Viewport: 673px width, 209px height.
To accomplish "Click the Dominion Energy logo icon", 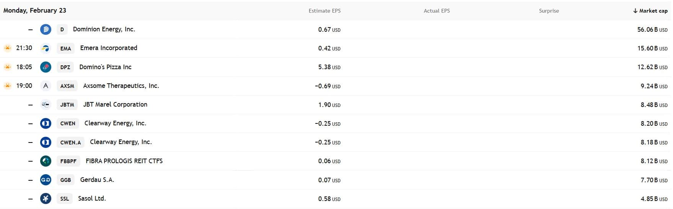I will pyautogui.click(x=46, y=29).
